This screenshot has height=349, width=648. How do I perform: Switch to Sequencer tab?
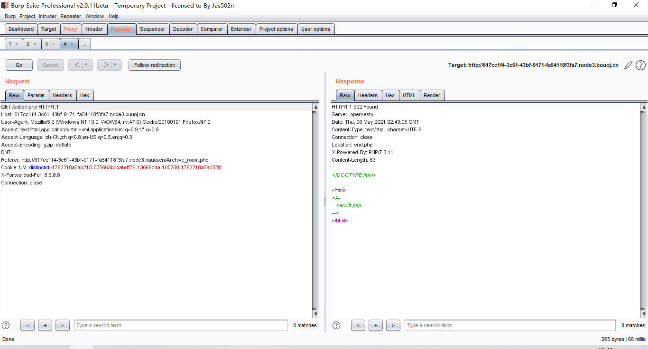coord(153,29)
